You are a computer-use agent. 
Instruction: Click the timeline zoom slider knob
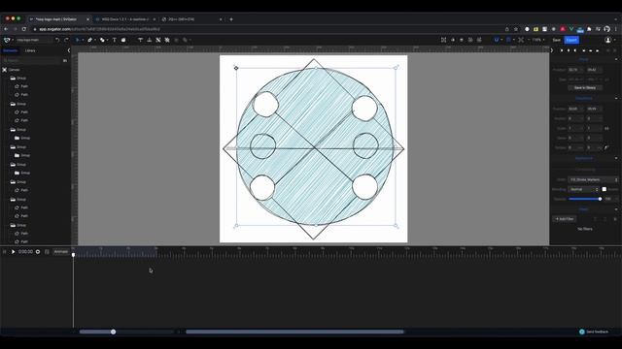[113, 332]
